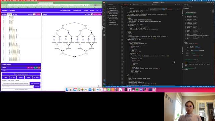Open CLI link in Mermaid header
The image size is (215, 121).
click(97, 10)
